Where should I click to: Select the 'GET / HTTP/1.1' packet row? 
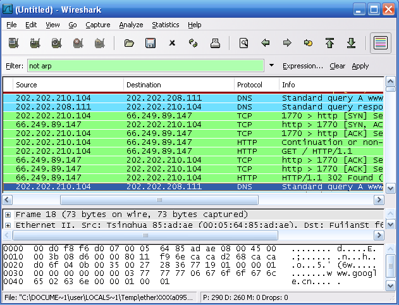click(193, 151)
